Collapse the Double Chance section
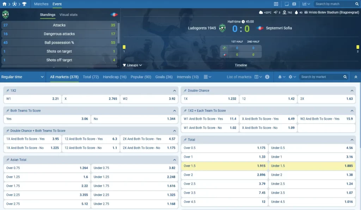Screen dimensions: 361x210 pyautogui.click(x=352, y=91)
